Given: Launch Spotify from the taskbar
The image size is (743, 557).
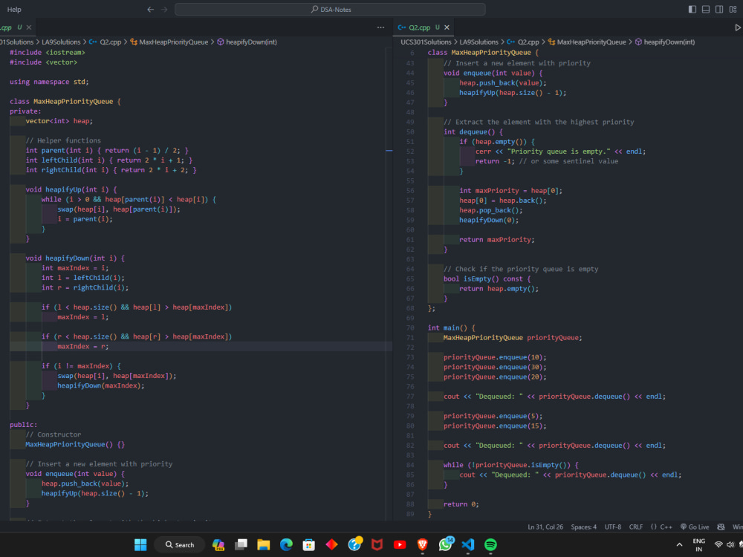Looking at the screenshot, I should click(x=490, y=544).
